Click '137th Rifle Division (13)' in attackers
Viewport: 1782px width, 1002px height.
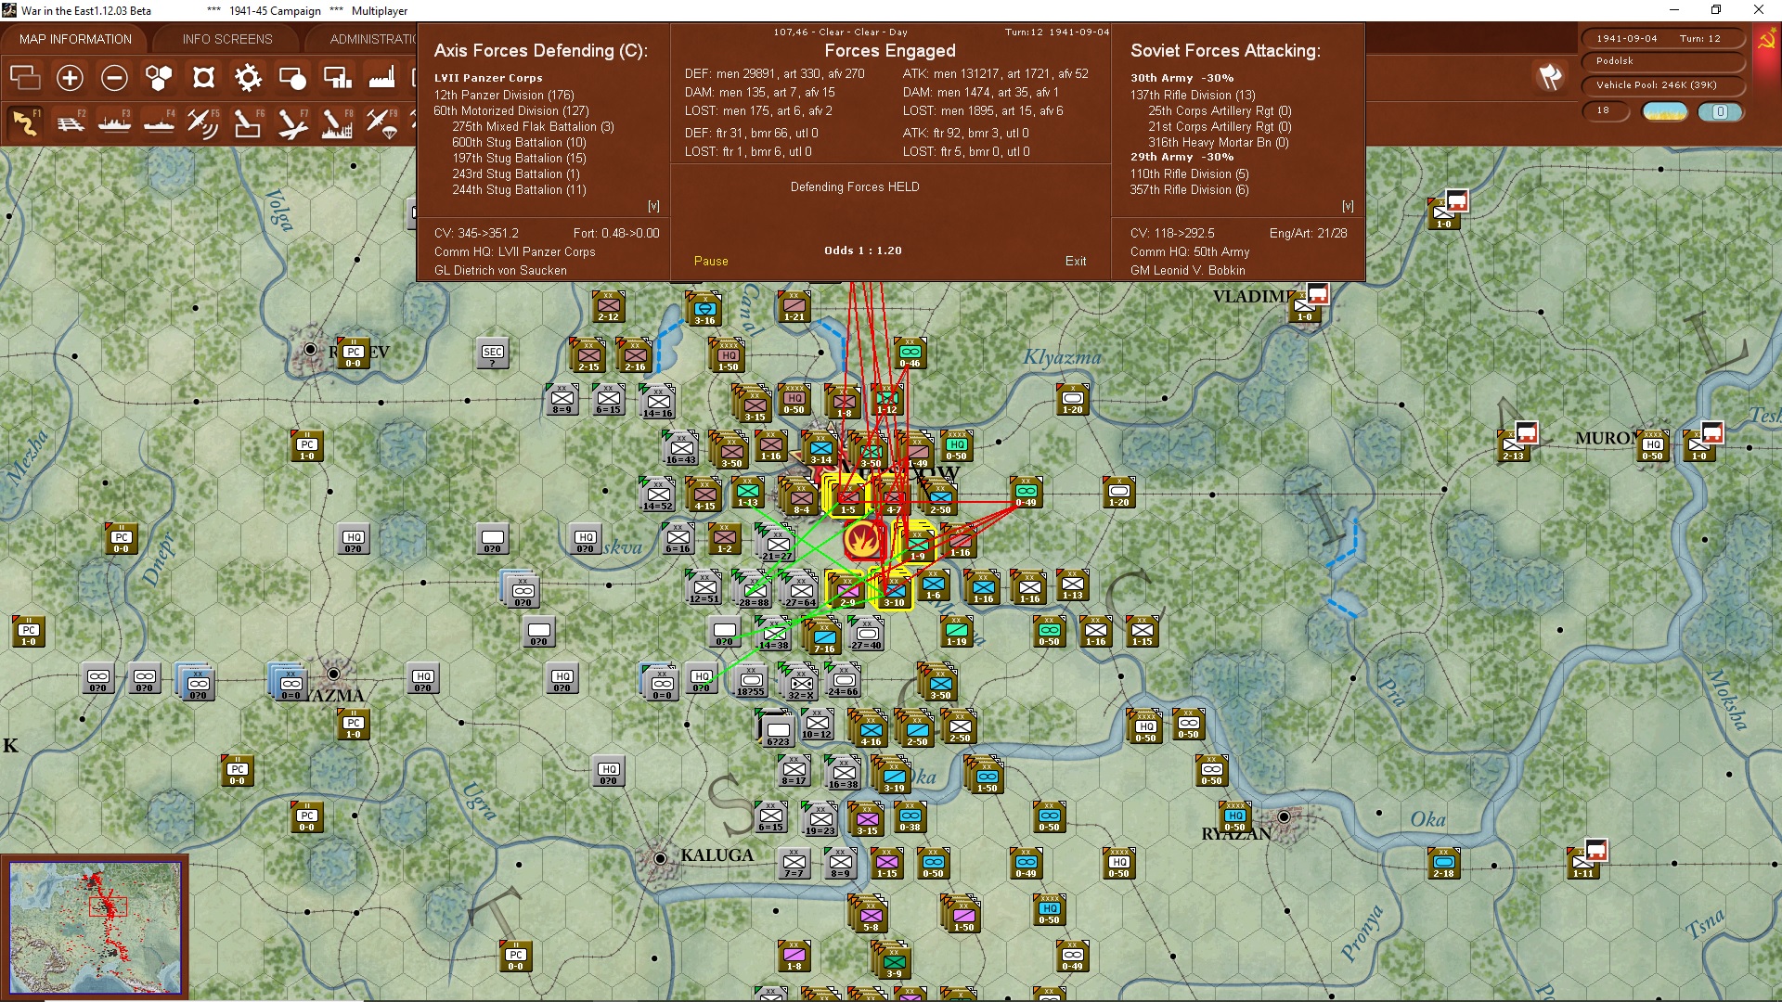1193,95
